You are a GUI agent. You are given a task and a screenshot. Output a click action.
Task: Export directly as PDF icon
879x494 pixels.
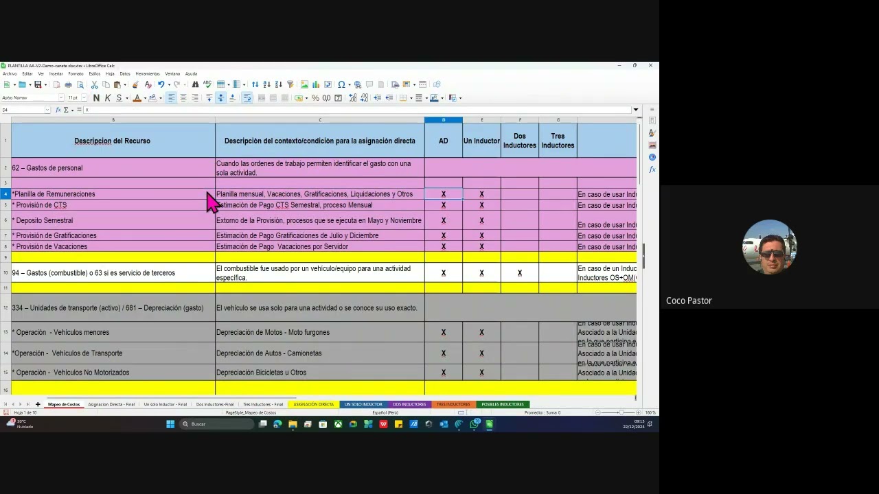56,84
